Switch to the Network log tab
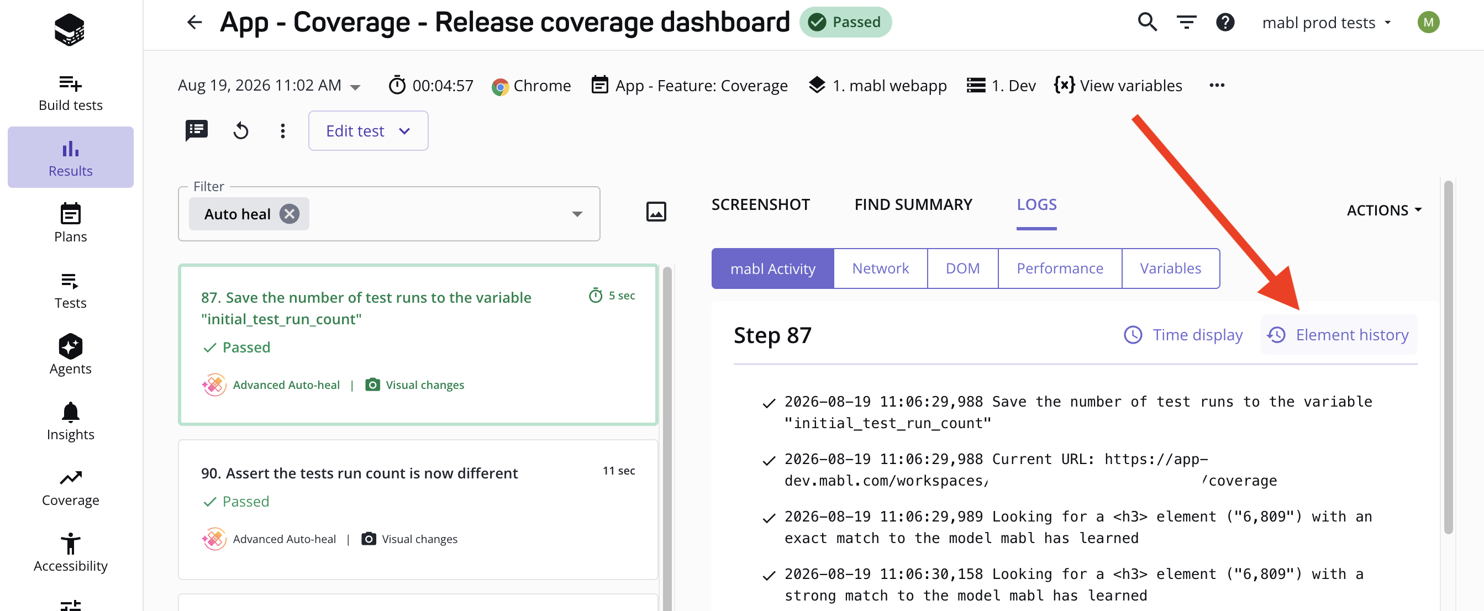This screenshot has width=1484, height=611. tap(880, 268)
